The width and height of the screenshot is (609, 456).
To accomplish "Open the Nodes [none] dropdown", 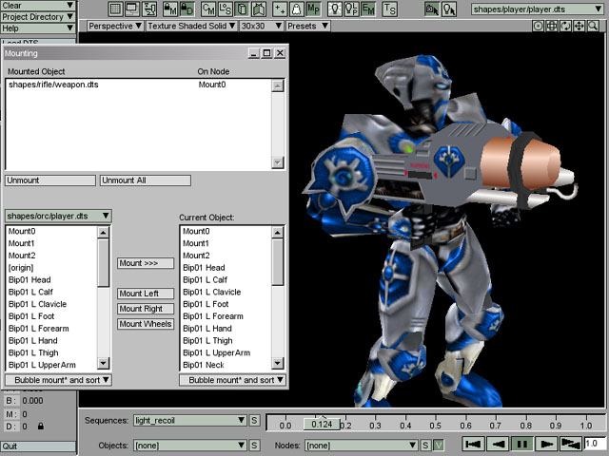I will click(x=362, y=446).
